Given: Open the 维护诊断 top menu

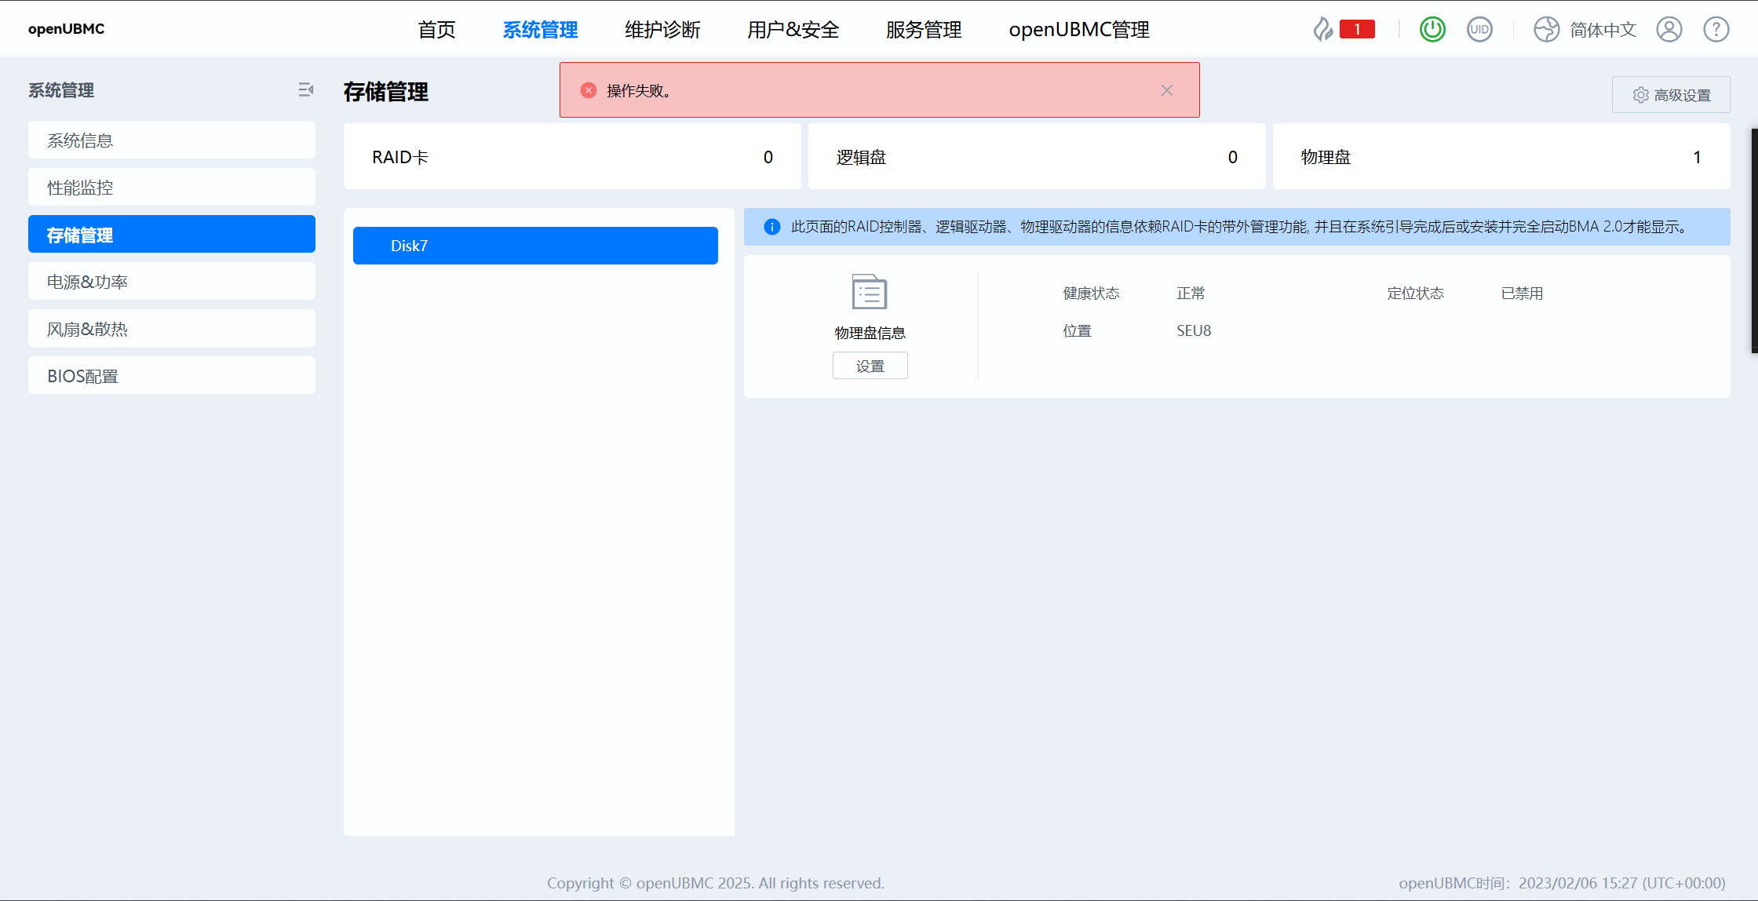Looking at the screenshot, I should [x=662, y=30].
